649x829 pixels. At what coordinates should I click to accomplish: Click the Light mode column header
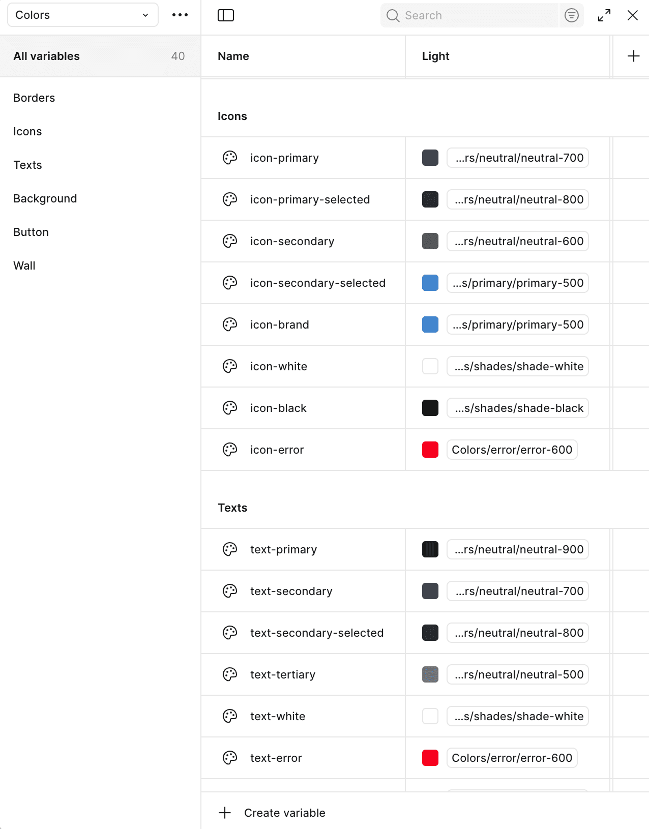[436, 56]
